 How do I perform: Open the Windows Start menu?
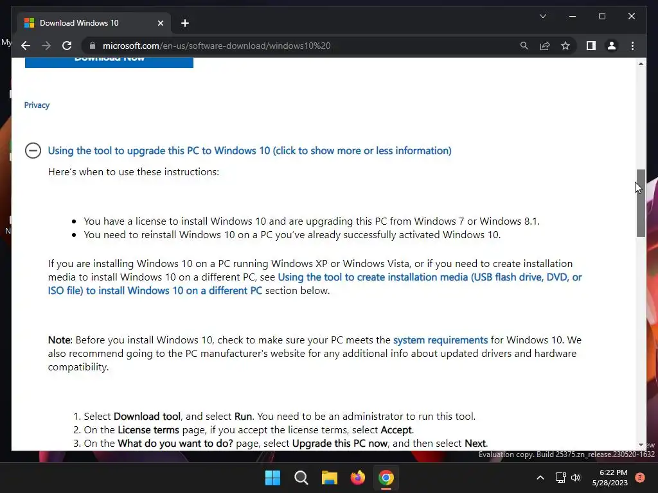point(272,478)
